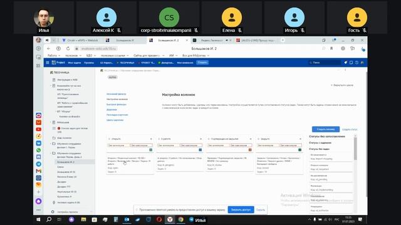
Task: Remove the В работе column with its X
Action: tap(200, 139)
